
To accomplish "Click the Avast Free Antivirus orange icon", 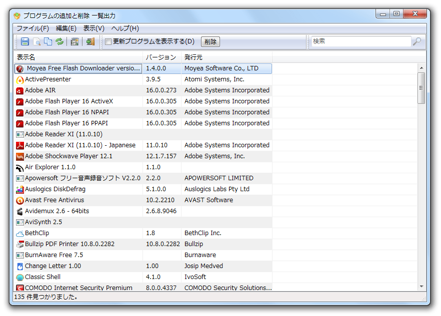I will click(20, 201).
